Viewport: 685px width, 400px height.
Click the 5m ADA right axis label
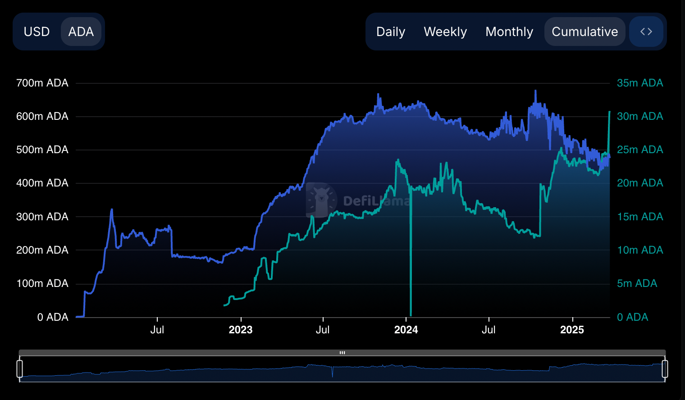[x=637, y=283]
